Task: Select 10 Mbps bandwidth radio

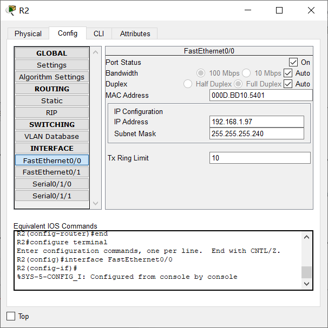Action: pos(246,73)
